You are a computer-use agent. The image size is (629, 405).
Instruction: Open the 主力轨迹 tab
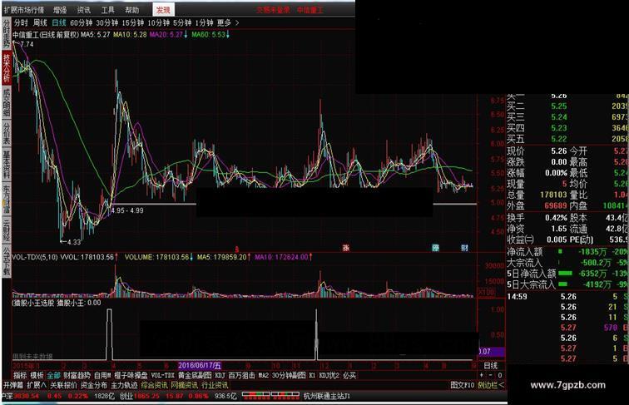(124, 385)
